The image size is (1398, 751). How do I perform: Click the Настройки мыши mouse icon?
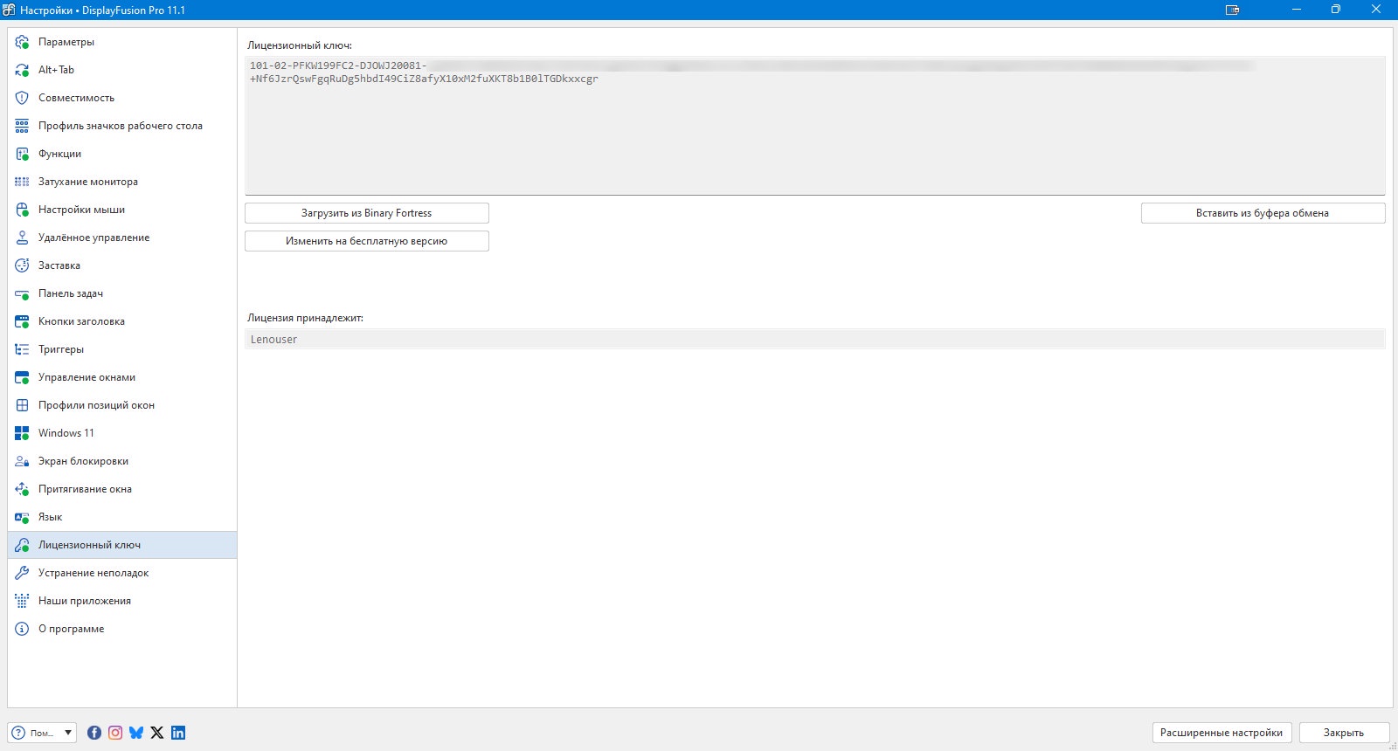click(23, 210)
